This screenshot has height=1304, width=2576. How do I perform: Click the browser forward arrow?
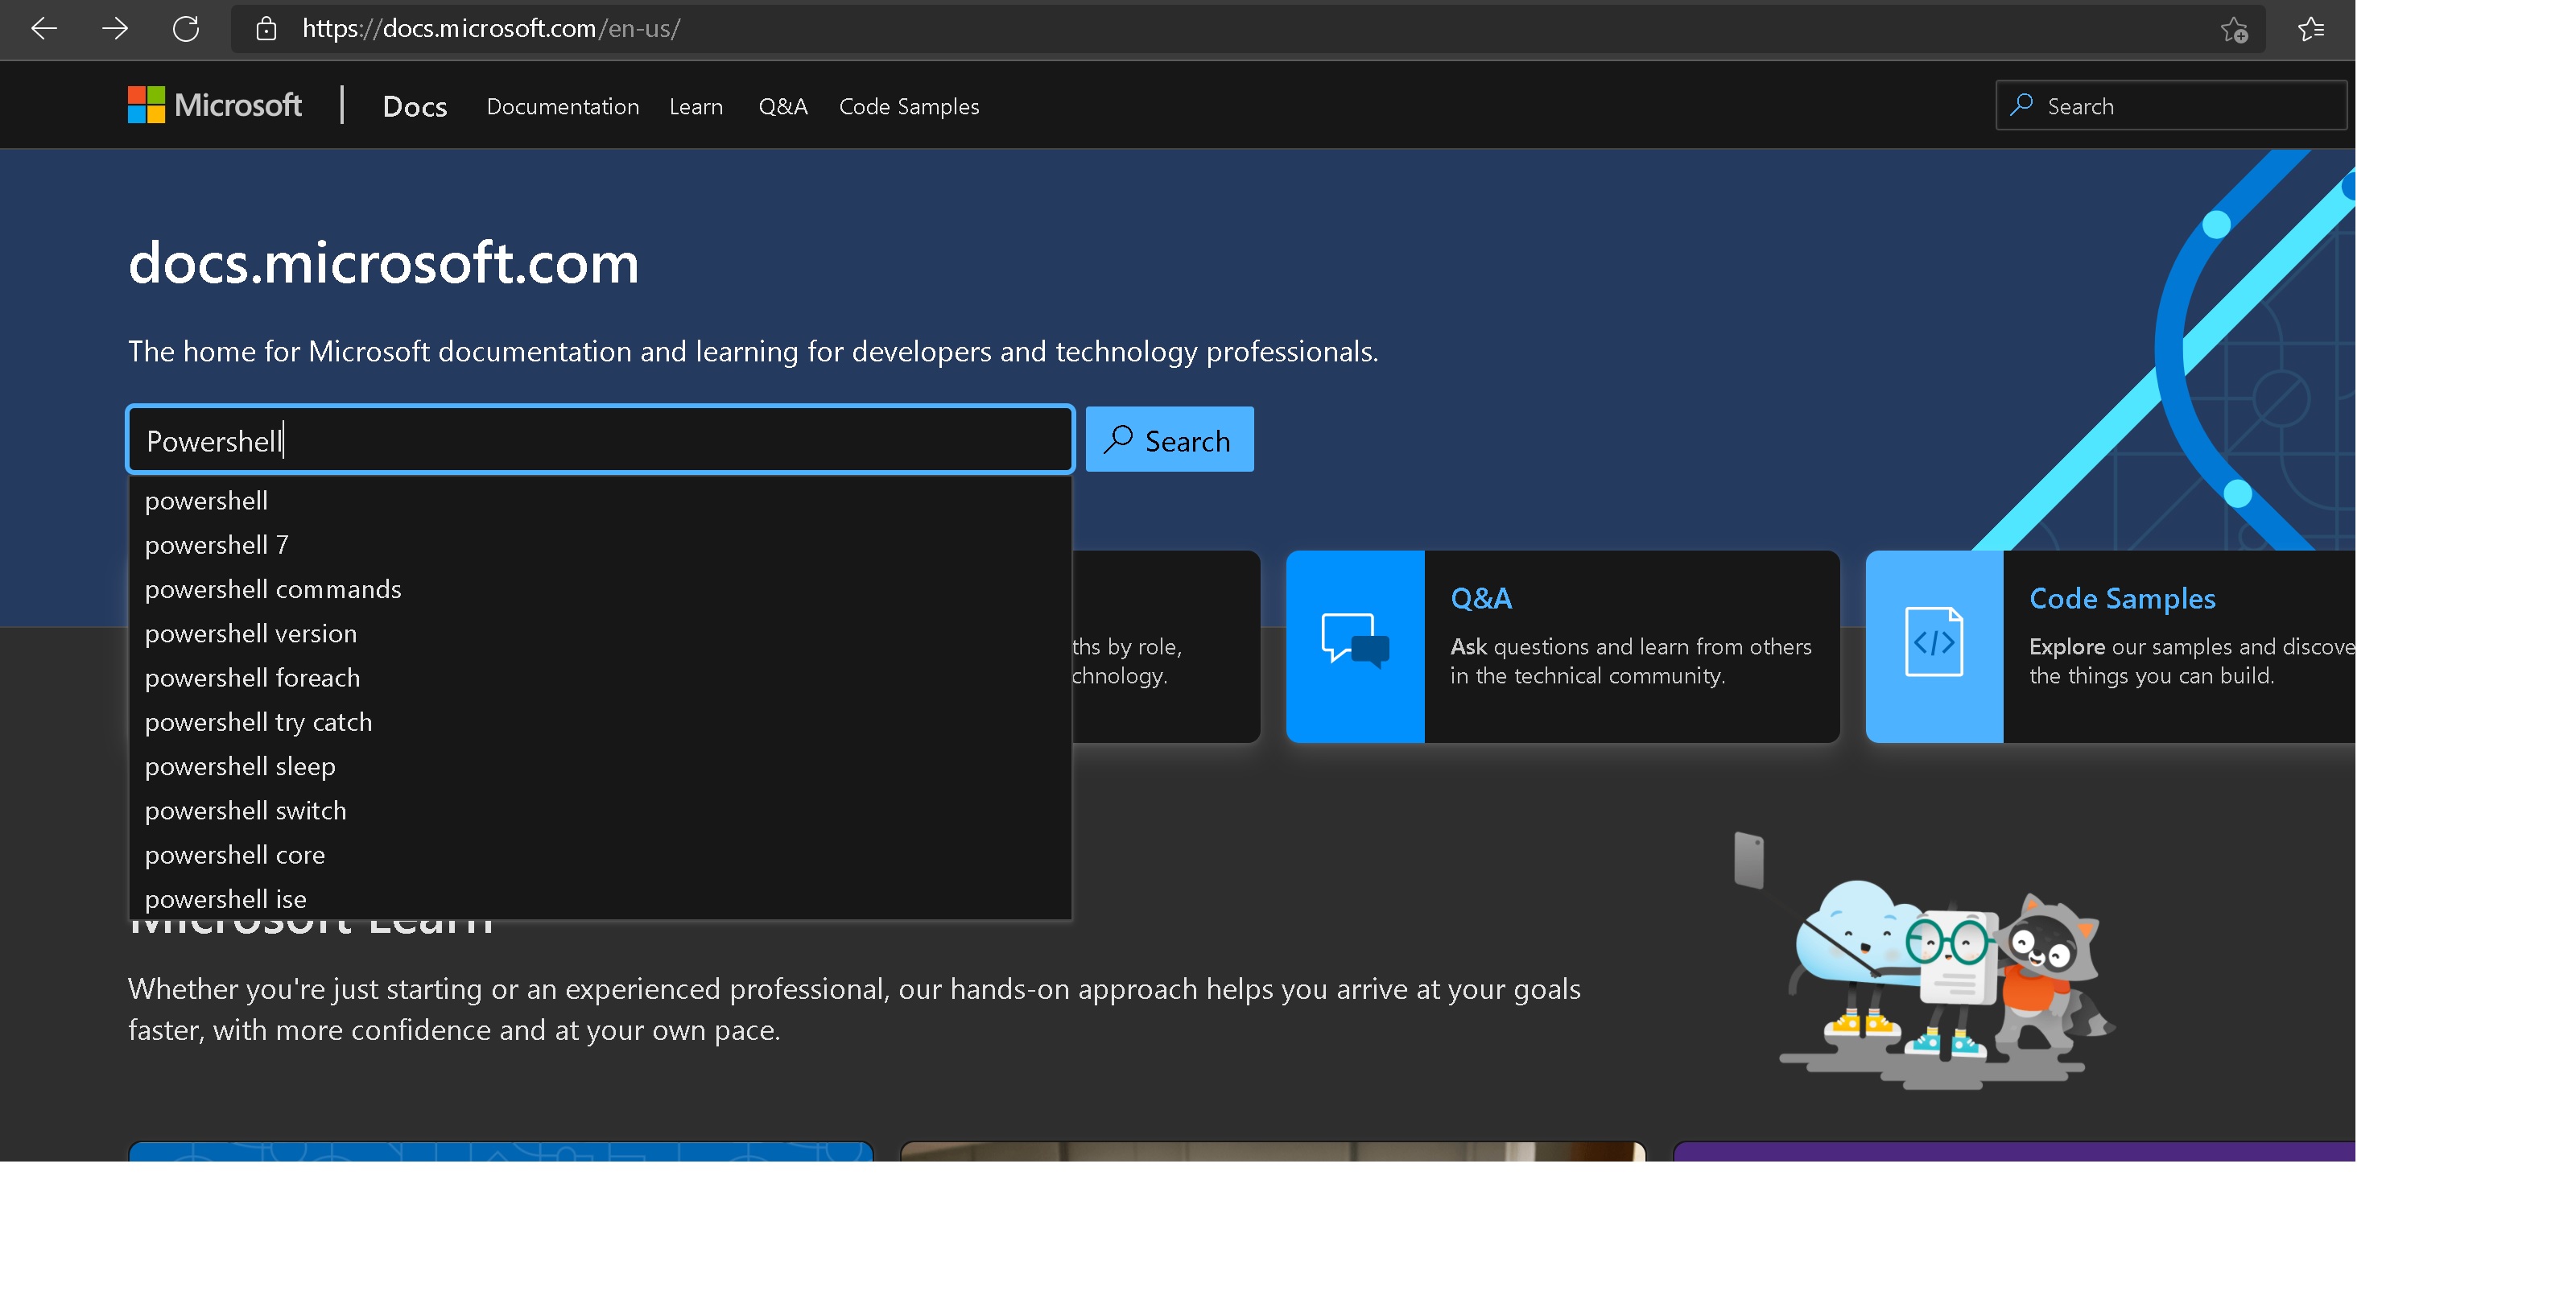click(115, 29)
